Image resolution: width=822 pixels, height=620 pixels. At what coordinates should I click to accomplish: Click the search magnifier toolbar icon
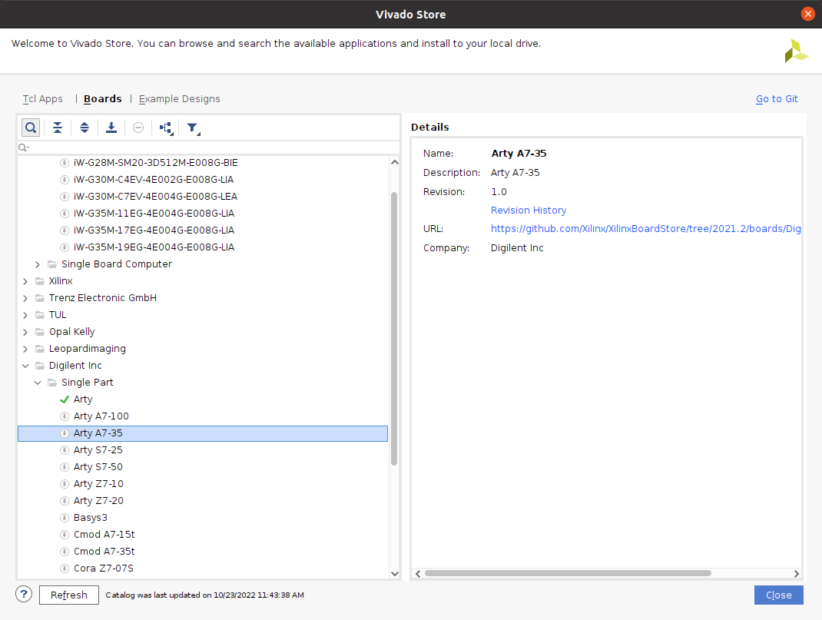31,128
